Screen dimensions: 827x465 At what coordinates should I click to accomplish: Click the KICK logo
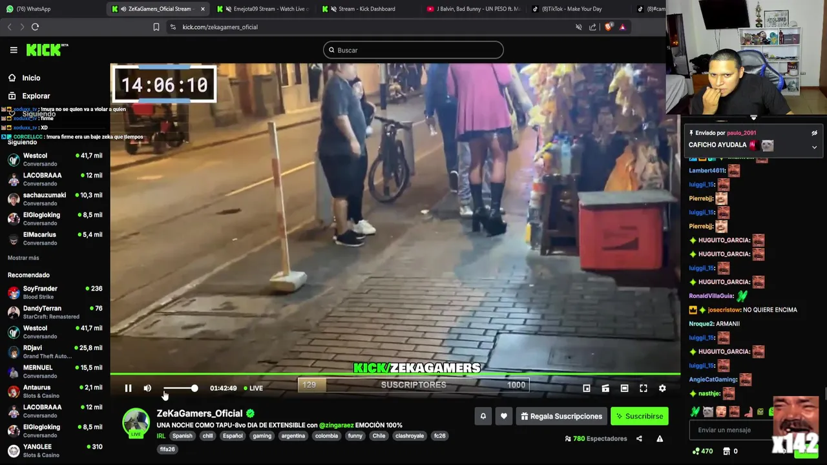pos(47,50)
